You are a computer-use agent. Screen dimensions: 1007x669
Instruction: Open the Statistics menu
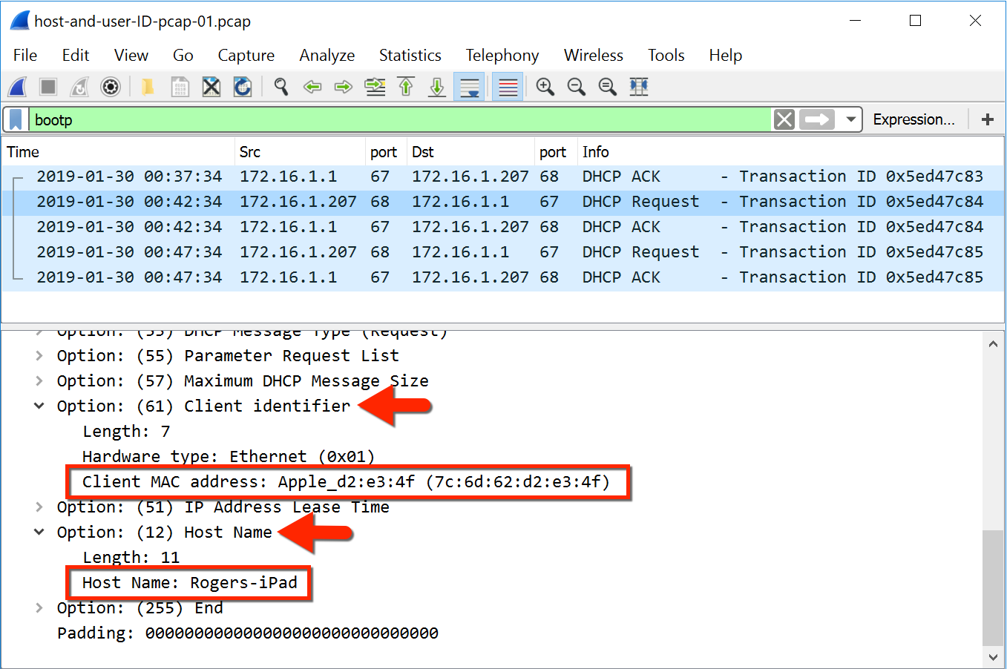pyautogui.click(x=410, y=55)
